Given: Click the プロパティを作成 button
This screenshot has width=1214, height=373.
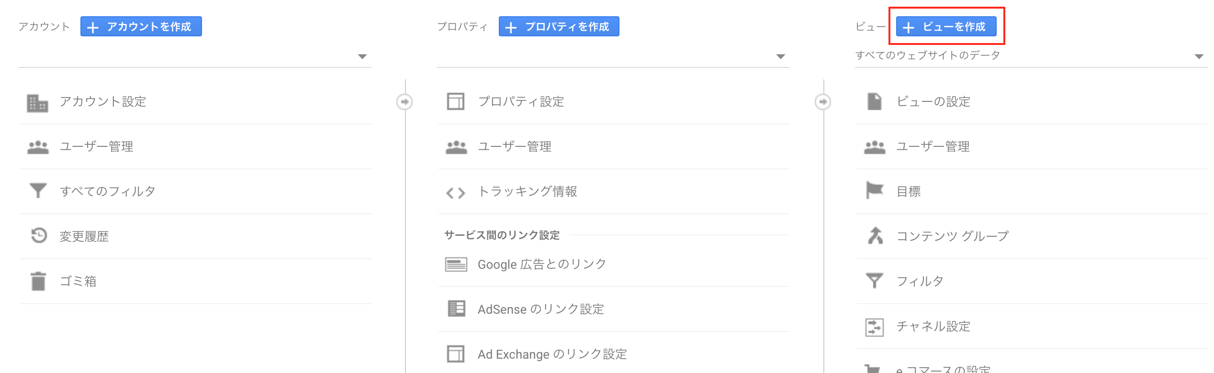Looking at the screenshot, I should click(x=559, y=27).
